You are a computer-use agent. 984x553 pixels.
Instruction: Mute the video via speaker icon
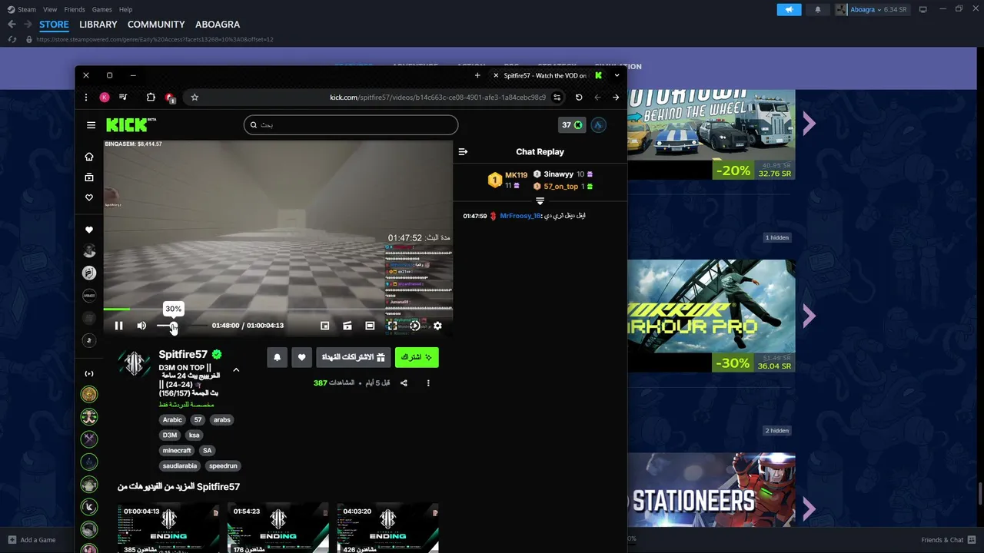(x=141, y=326)
